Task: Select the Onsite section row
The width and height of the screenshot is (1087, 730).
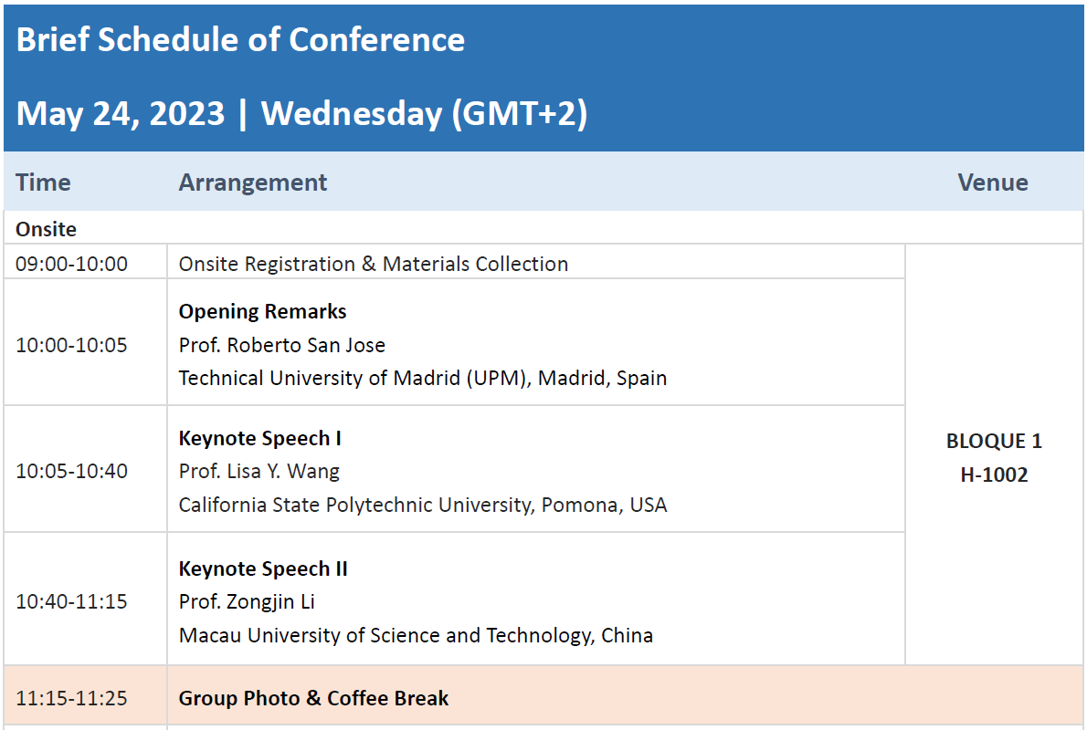Action: tap(543, 228)
